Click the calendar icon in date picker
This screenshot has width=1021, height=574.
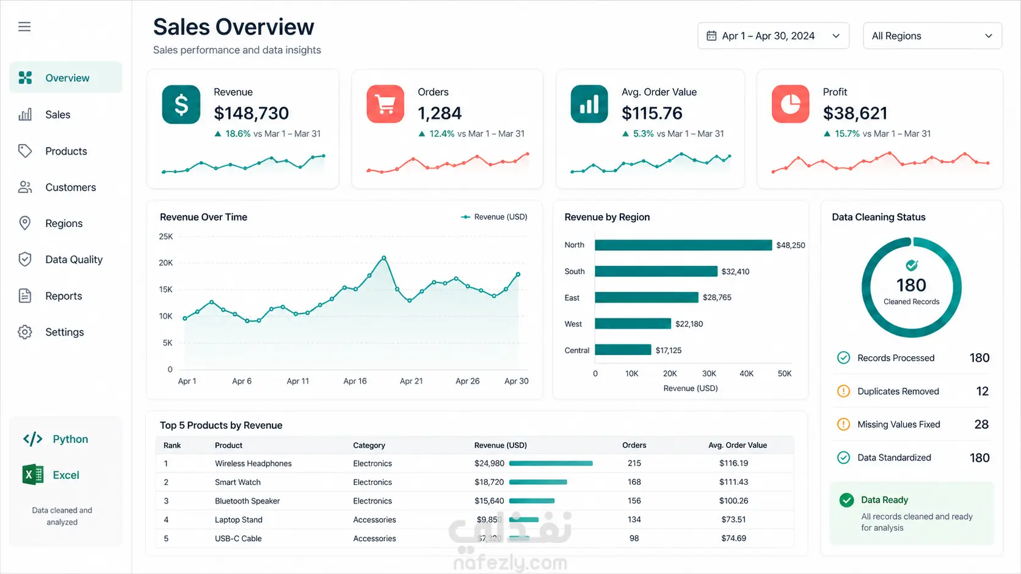tap(711, 36)
